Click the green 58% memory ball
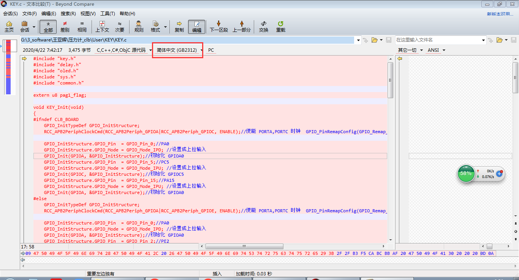Viewport: 519px width, 280px height. click(466, 173)
